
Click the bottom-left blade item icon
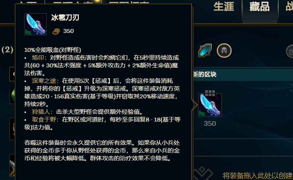point(12,165)
